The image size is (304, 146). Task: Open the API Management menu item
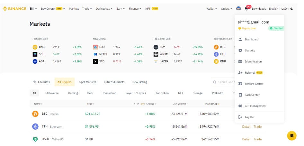(255, 106)
